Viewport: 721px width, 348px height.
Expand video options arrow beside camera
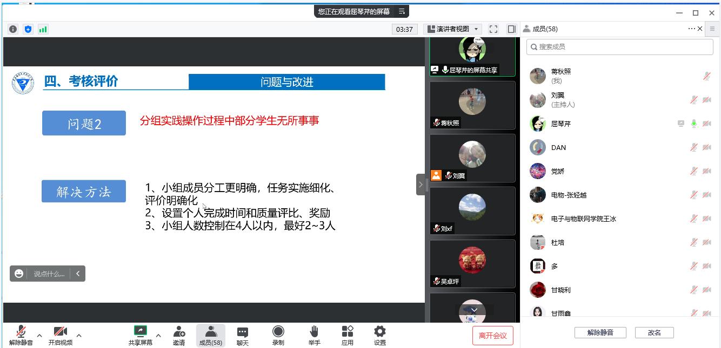pos(79,336)
